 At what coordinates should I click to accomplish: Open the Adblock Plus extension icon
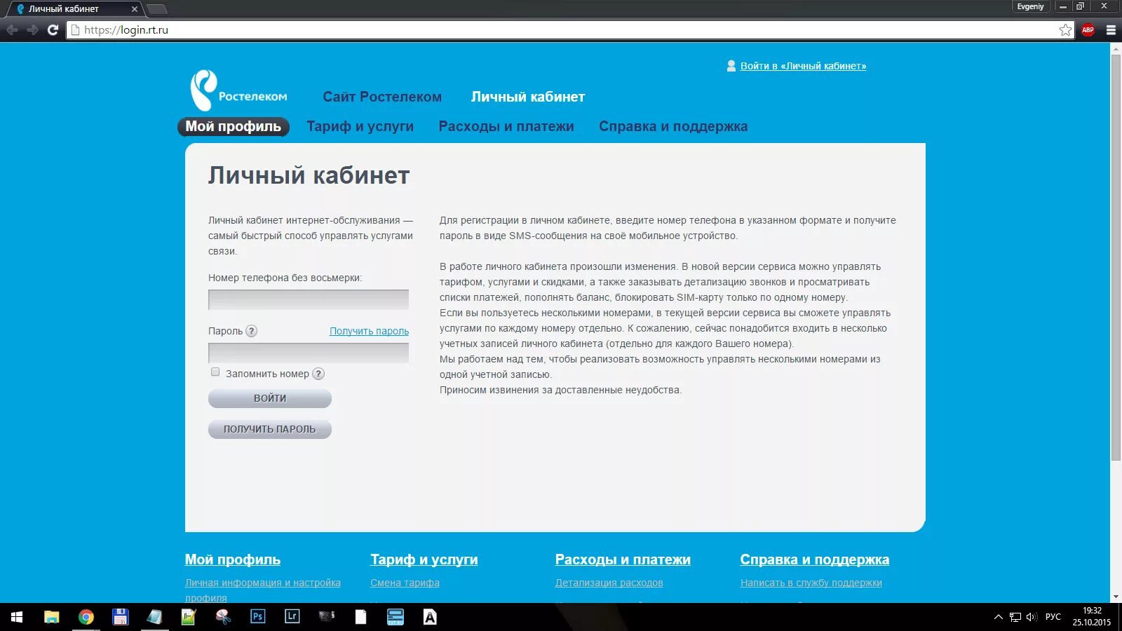[x=1088, y=29]
